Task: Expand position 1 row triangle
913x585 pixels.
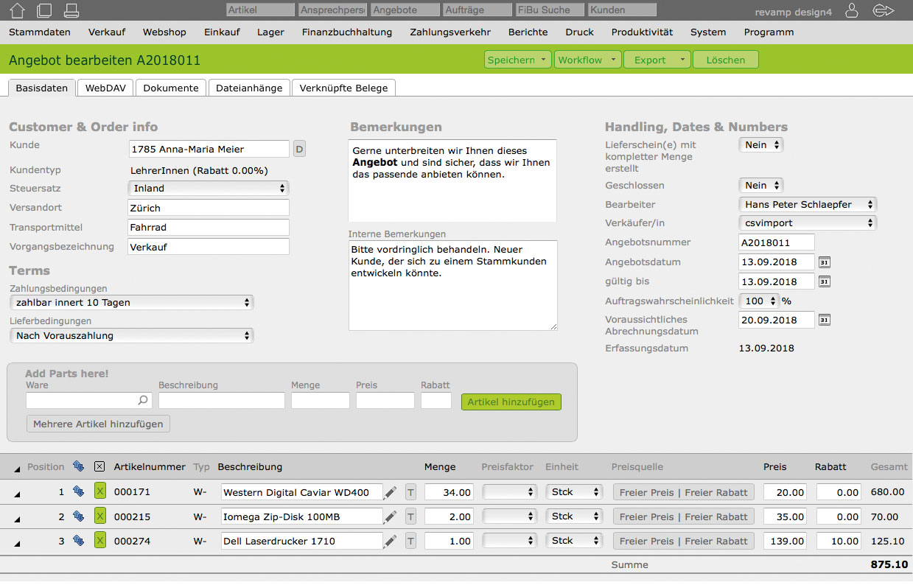Action: (x=16, y=494)
